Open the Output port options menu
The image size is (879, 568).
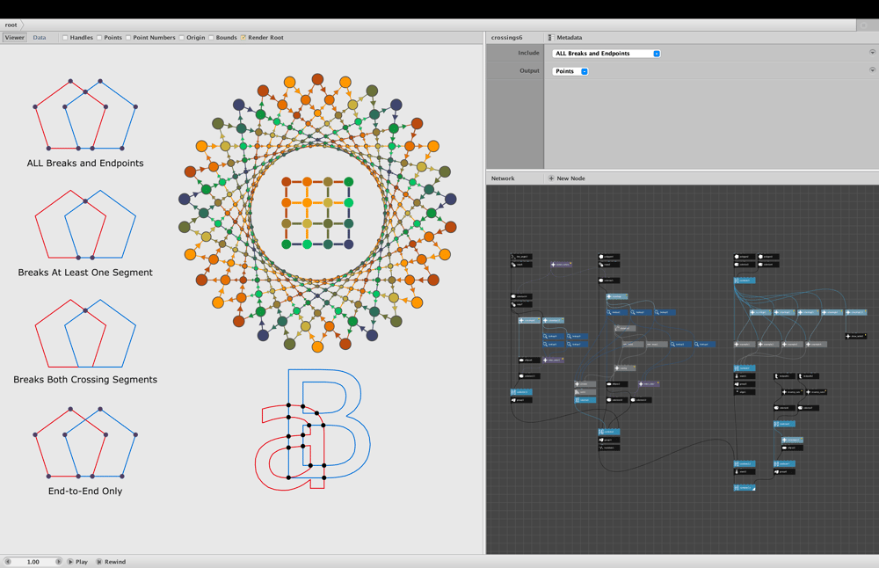(872, 70)
